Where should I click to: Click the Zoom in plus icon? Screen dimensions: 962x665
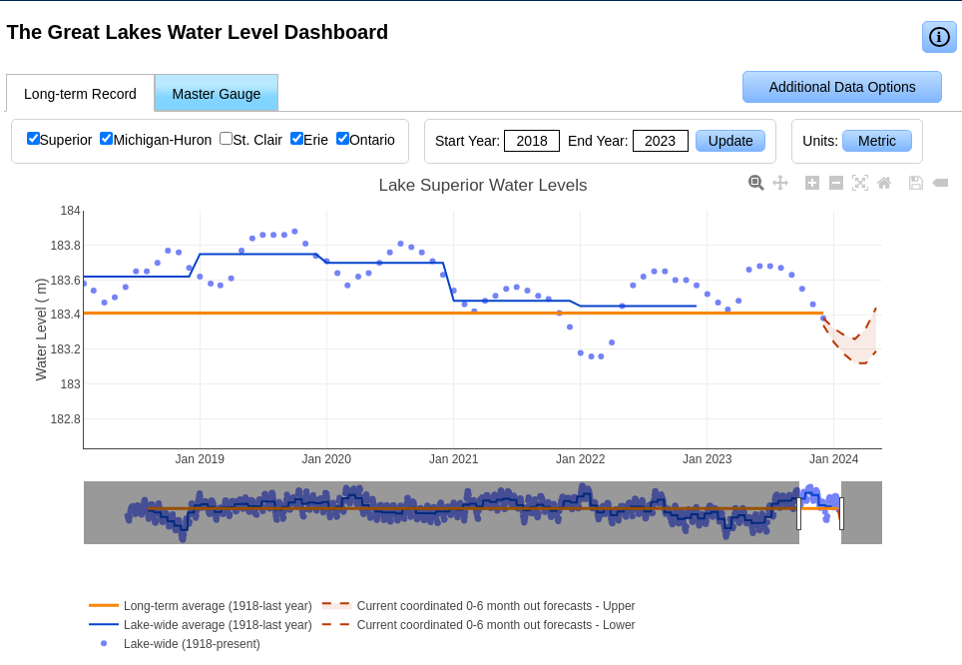tap(811, 183)
